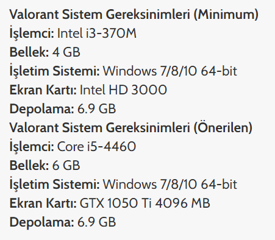The height and width of the screenshot is (240, 275).
Task: Click the Minimum requirements heading
Action: coord(134,15)
